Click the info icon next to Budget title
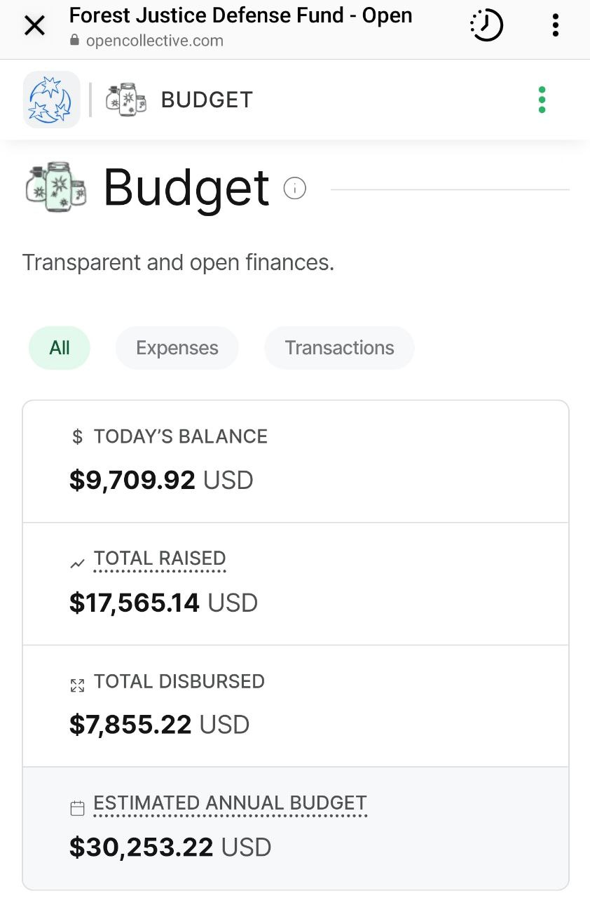The image size is (590, 898). pyautogui.click(x=295, y=188)
